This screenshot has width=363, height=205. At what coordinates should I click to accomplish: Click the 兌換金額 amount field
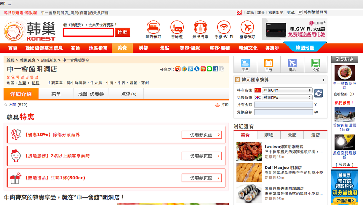(284, 112)
